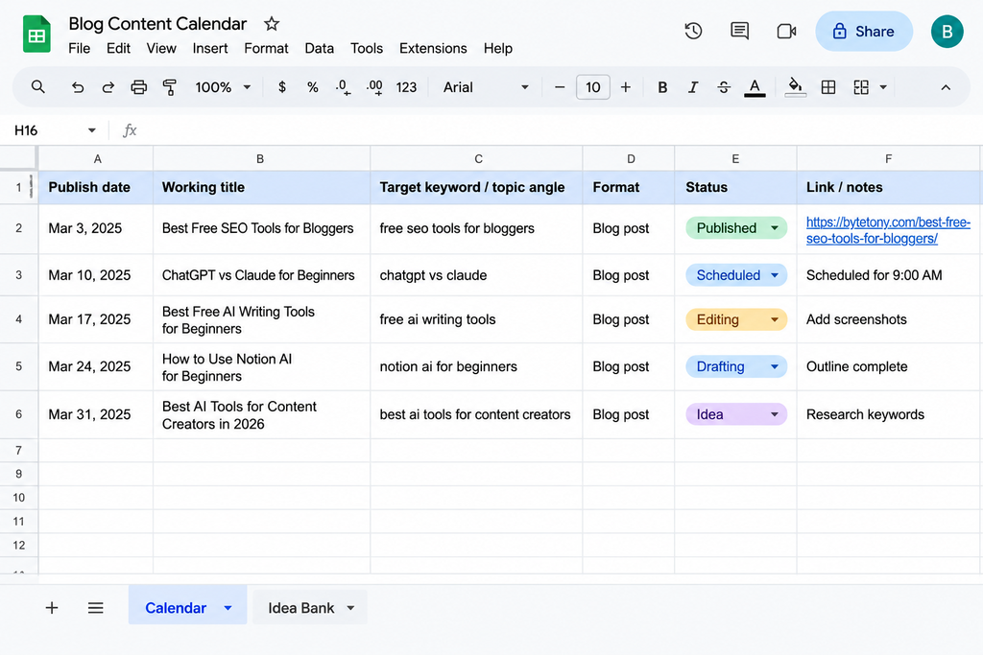Print the spreadsheet
This screenshot has height=655, width=983.
138,87
